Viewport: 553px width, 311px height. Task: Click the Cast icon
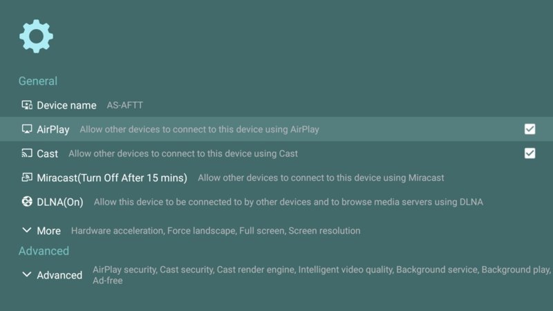[27, 153]
